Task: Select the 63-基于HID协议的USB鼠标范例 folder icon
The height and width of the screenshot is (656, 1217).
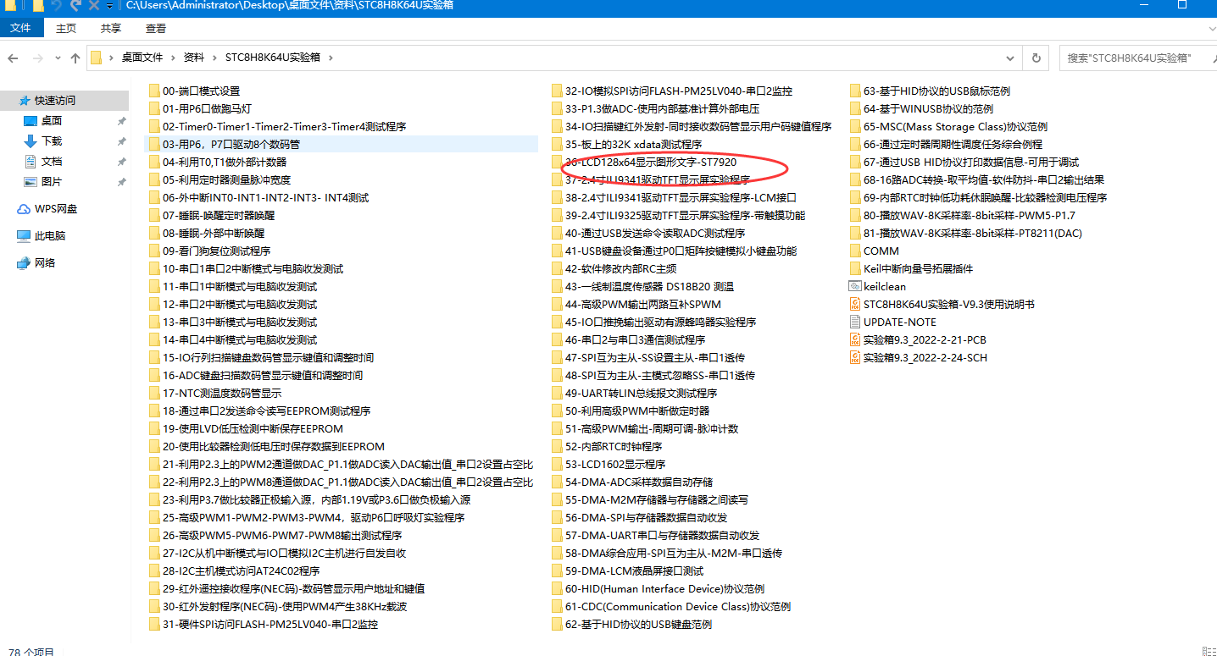Action: [x=855, y=91]
